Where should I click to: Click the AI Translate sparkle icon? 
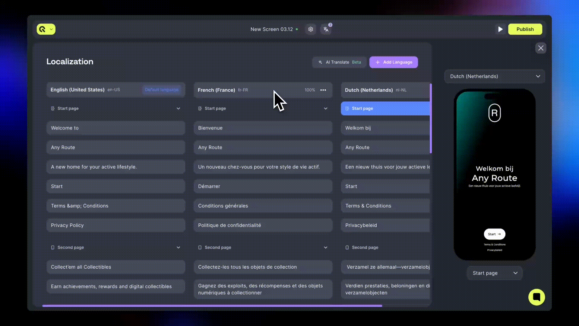tap(320, 62)
